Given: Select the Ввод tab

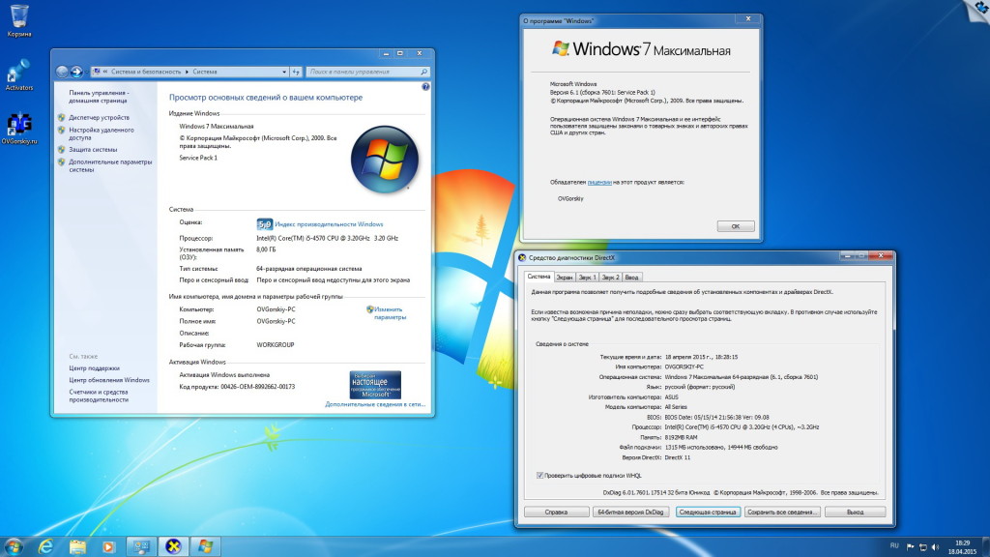Looking at the screenshot, I should pos(631,278).
